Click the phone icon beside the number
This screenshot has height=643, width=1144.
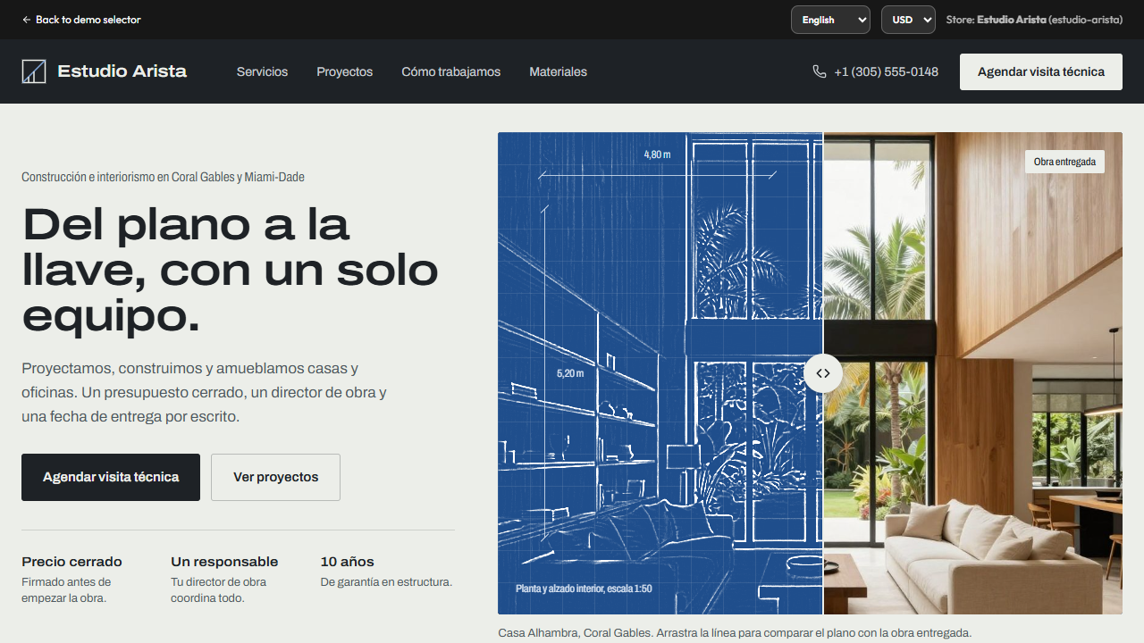tap(820, 71)
